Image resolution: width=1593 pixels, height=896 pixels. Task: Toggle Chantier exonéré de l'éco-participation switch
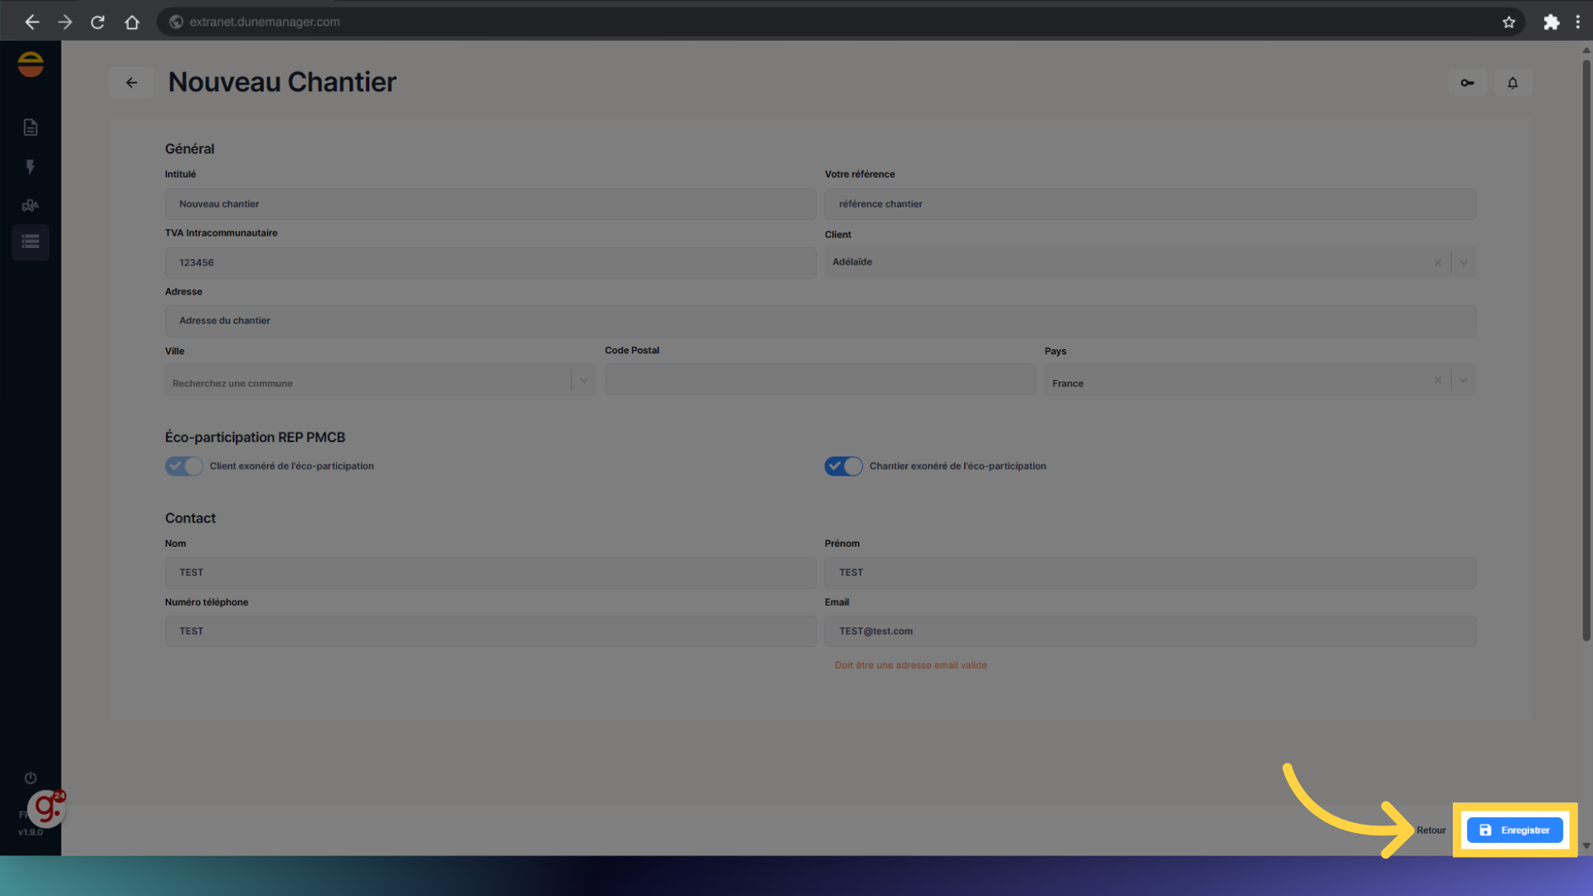coord(843,466)
